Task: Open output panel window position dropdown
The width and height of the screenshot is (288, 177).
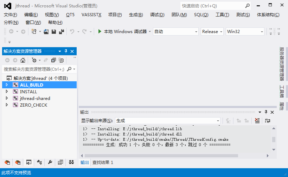Action: point(260,112)
